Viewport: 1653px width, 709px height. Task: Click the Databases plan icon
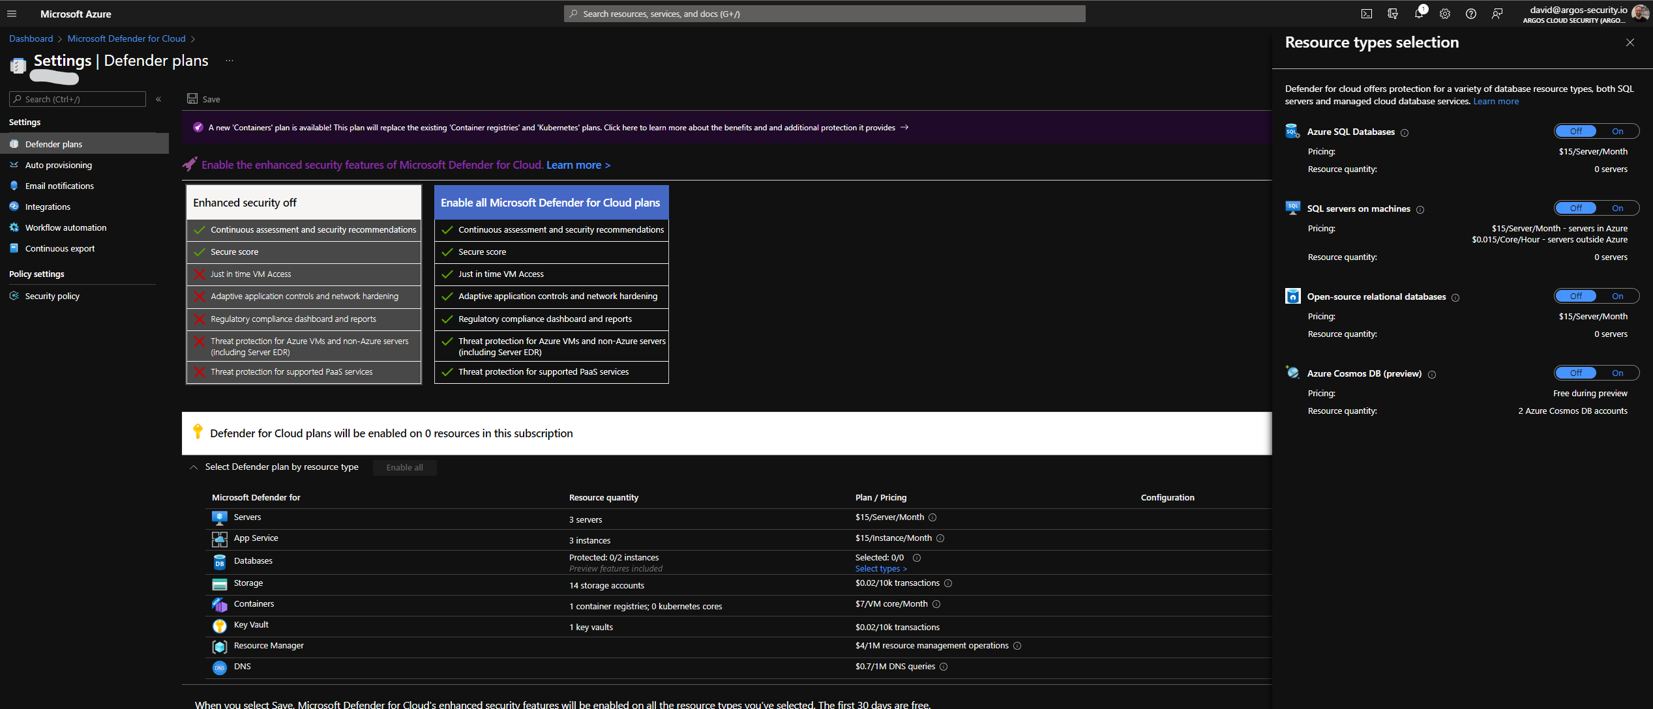click(x=220, y=562)
